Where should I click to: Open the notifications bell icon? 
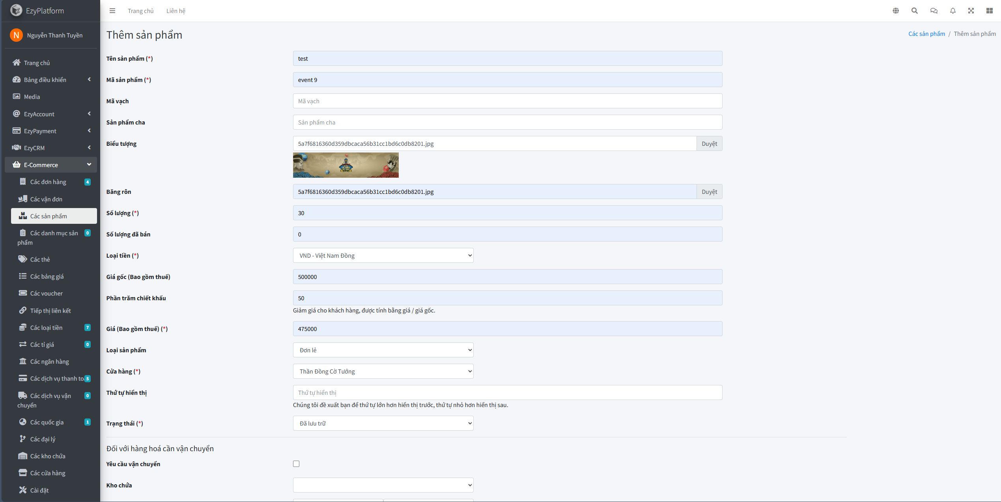(x=952, y=11)
